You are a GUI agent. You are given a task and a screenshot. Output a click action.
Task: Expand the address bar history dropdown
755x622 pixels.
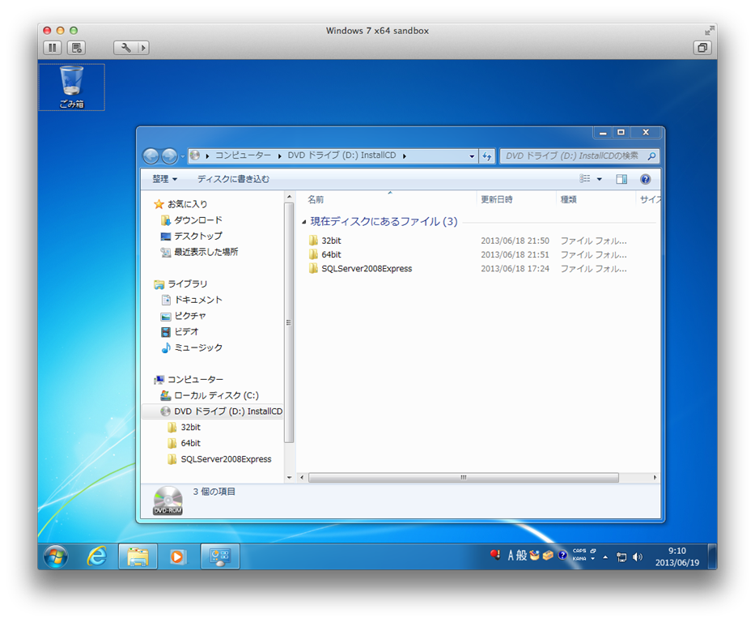472,156
